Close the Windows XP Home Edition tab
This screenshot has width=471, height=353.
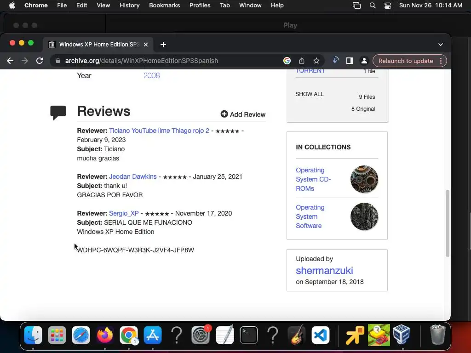coord(146,45)
